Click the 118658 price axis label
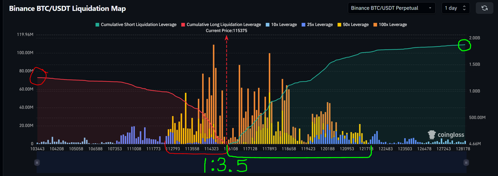 coord(289,148)
